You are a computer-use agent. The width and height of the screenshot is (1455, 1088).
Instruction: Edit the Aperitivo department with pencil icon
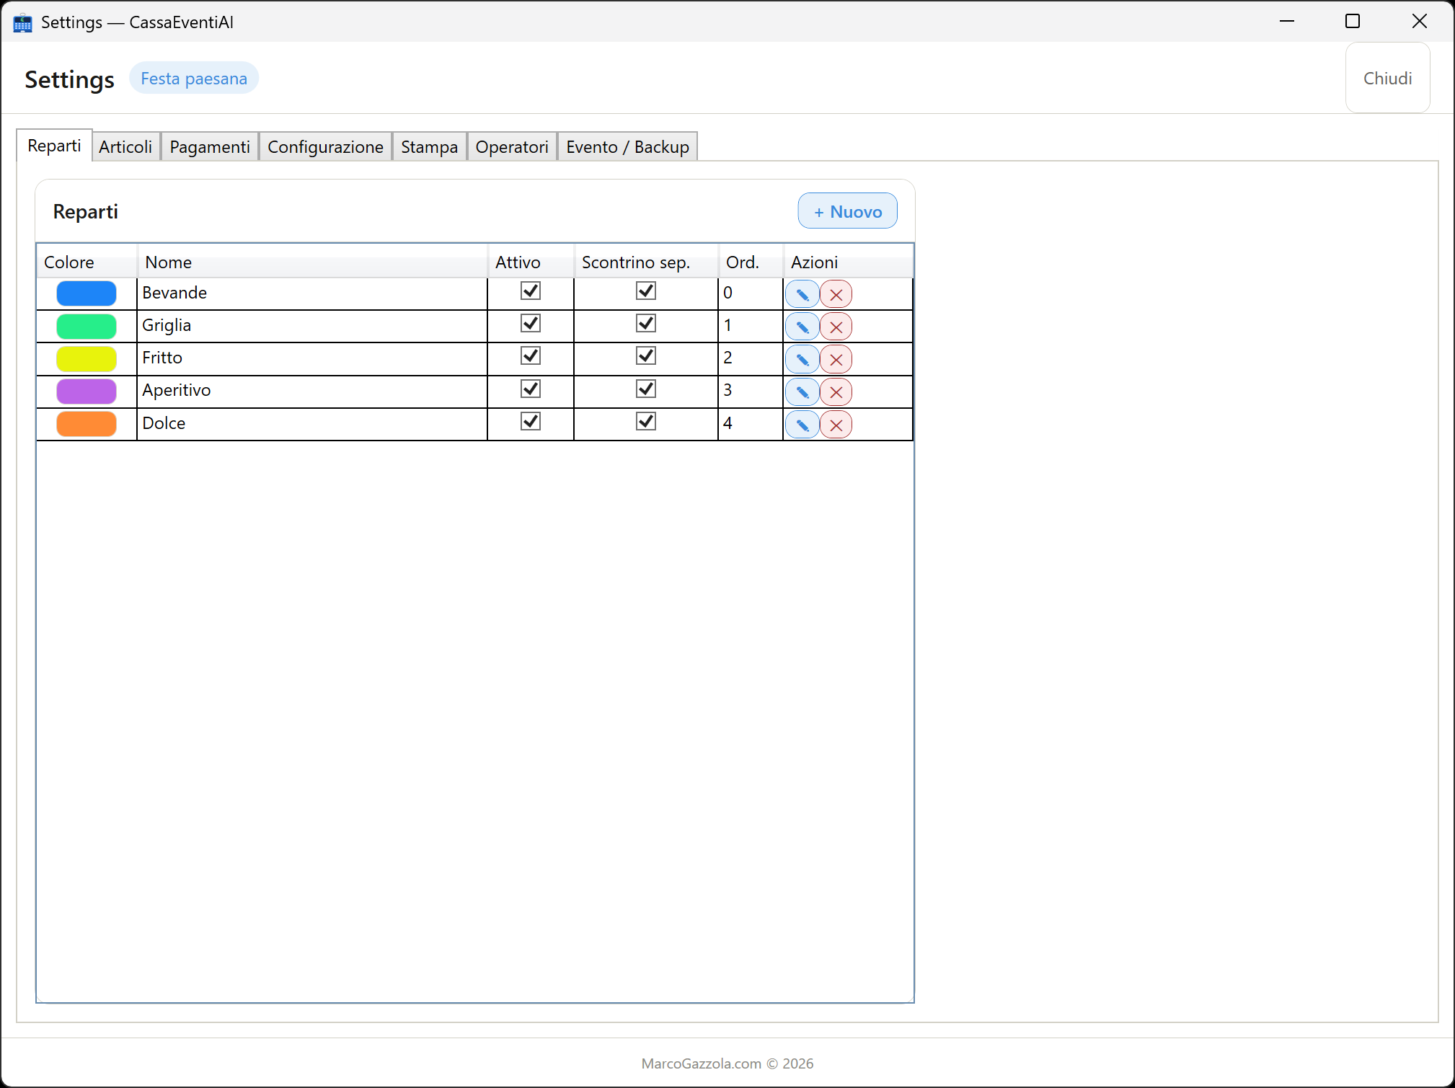tap(802, 392)
